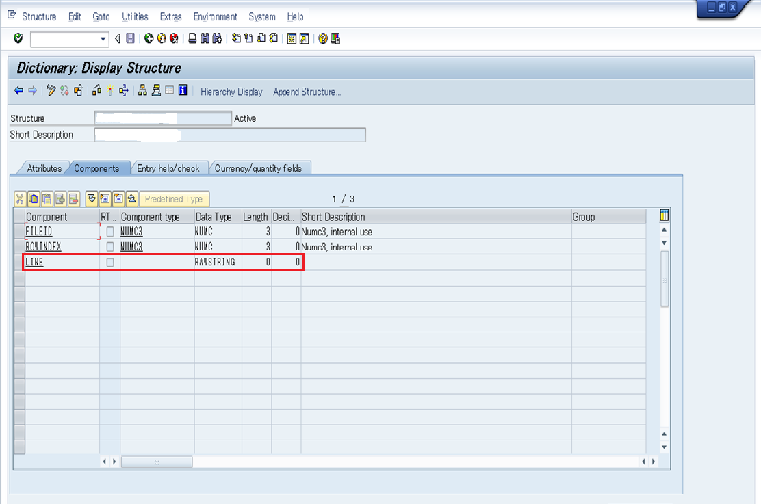Click the Activate matchstick icon
Viewport: 761px width, 504px height.
[111, 91]
